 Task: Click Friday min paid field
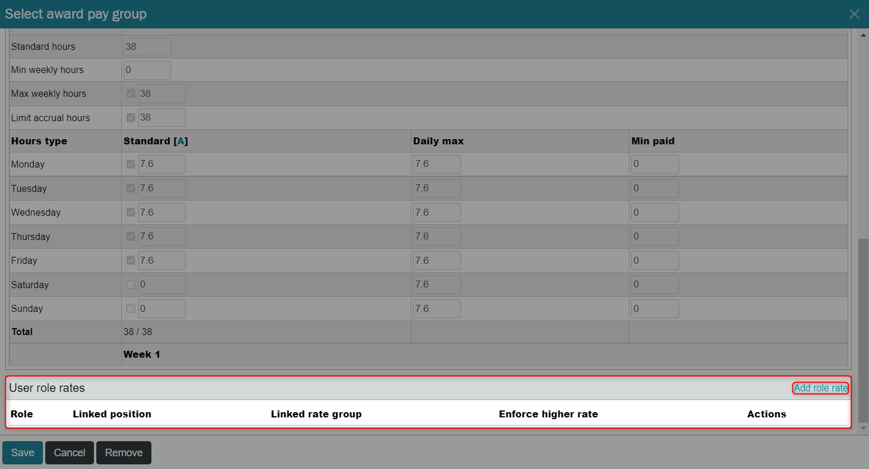655,261
